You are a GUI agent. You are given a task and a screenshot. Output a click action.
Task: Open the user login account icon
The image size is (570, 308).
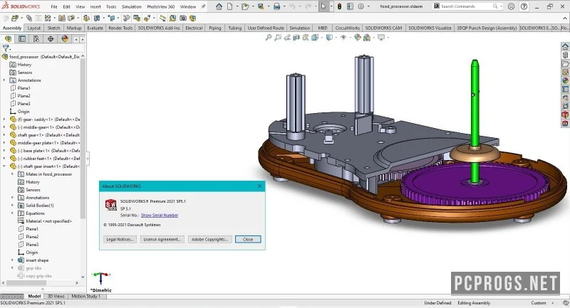pyautogui.click(x=511, y=6)
